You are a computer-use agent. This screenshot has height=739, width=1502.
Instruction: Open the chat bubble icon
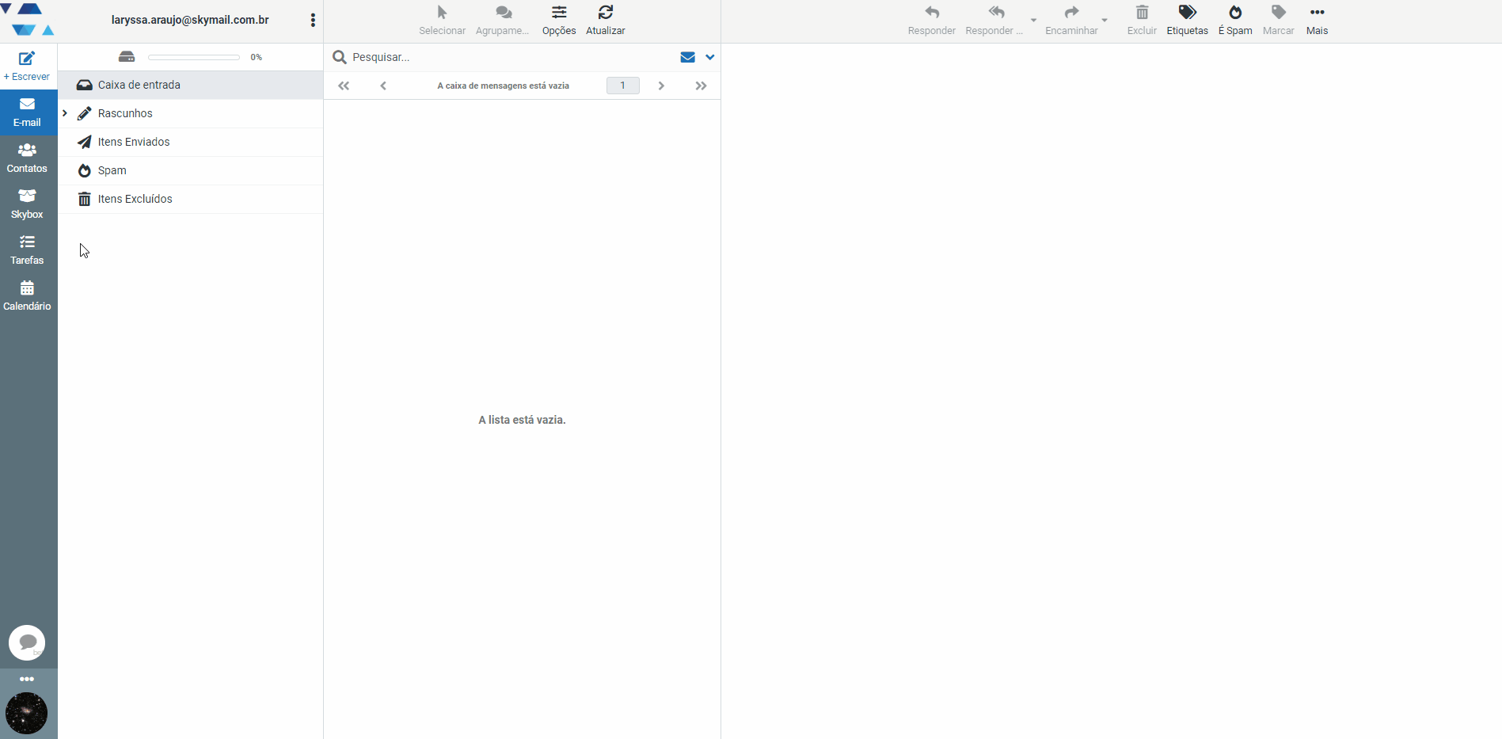pos(27,642)
